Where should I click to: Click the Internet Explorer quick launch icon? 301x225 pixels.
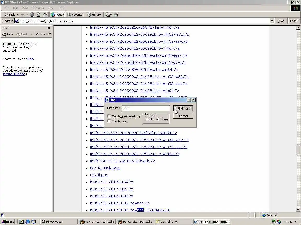[x=28, y=222]
